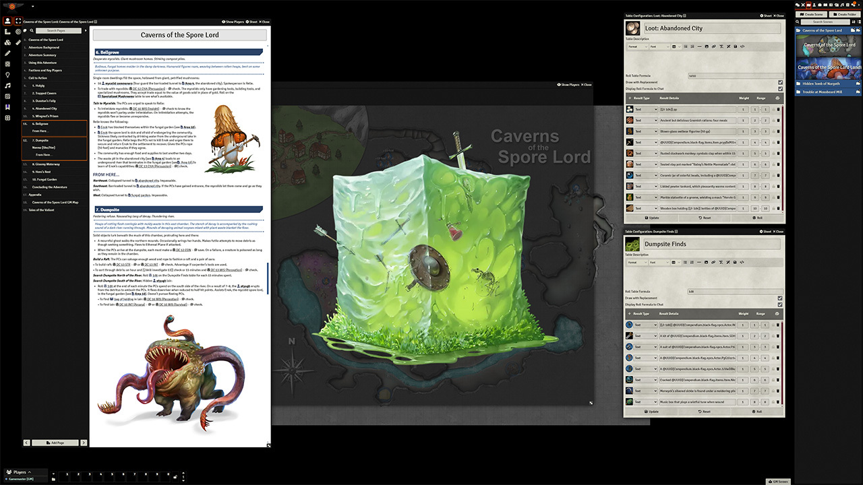Select the Drawing Tools pencil icon
This screenshot has width=863, height=485.
click(x=8, y=53)
